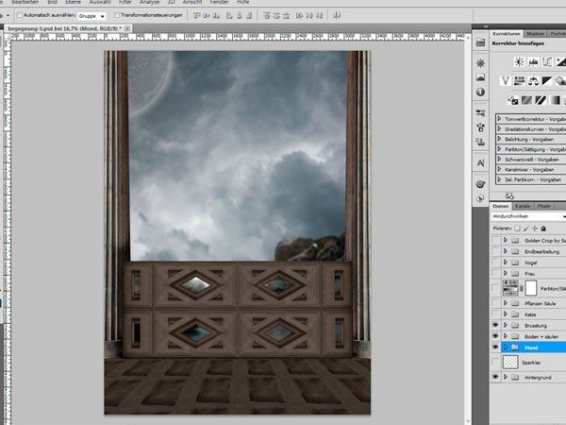This screenshot has width=566, height=425.
Task: Enable Automatisch auswählen checkbox
Action: (20, 15)
